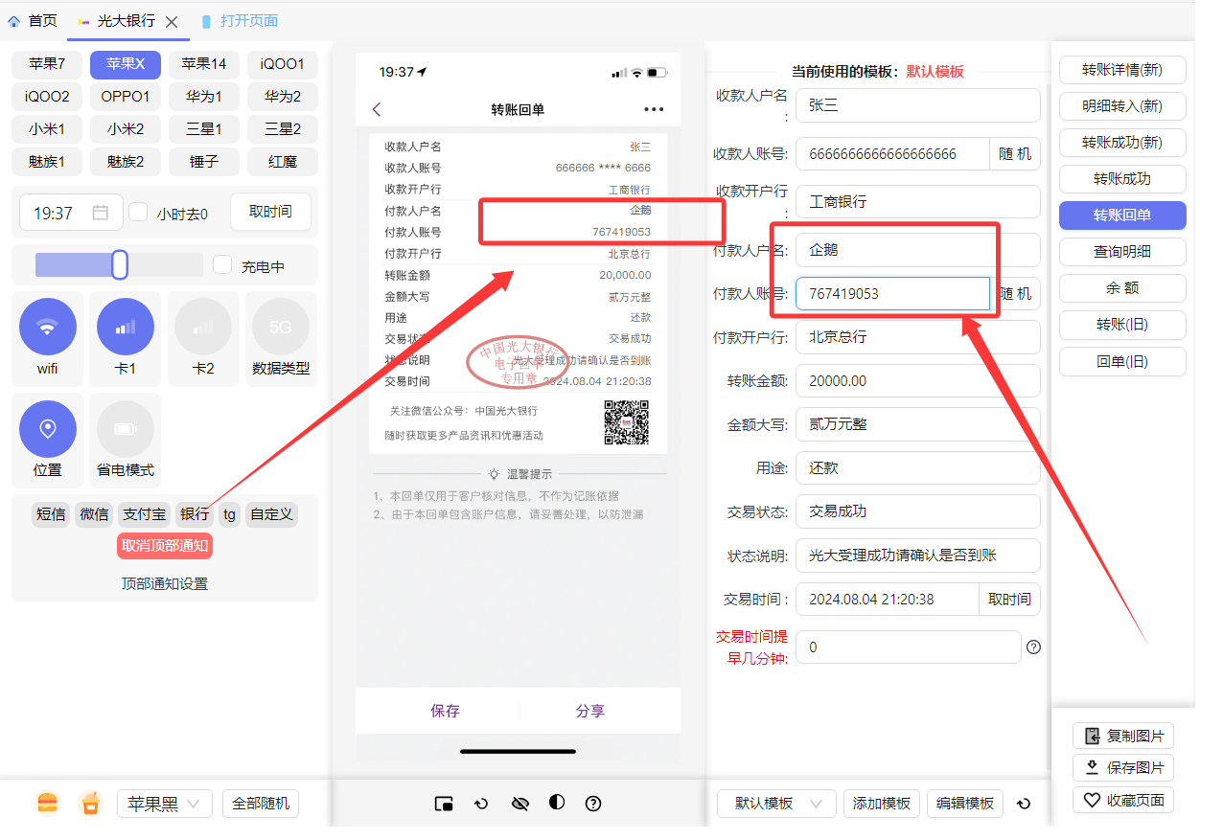Open the three-dot menu in phone preview

point(654,109)
